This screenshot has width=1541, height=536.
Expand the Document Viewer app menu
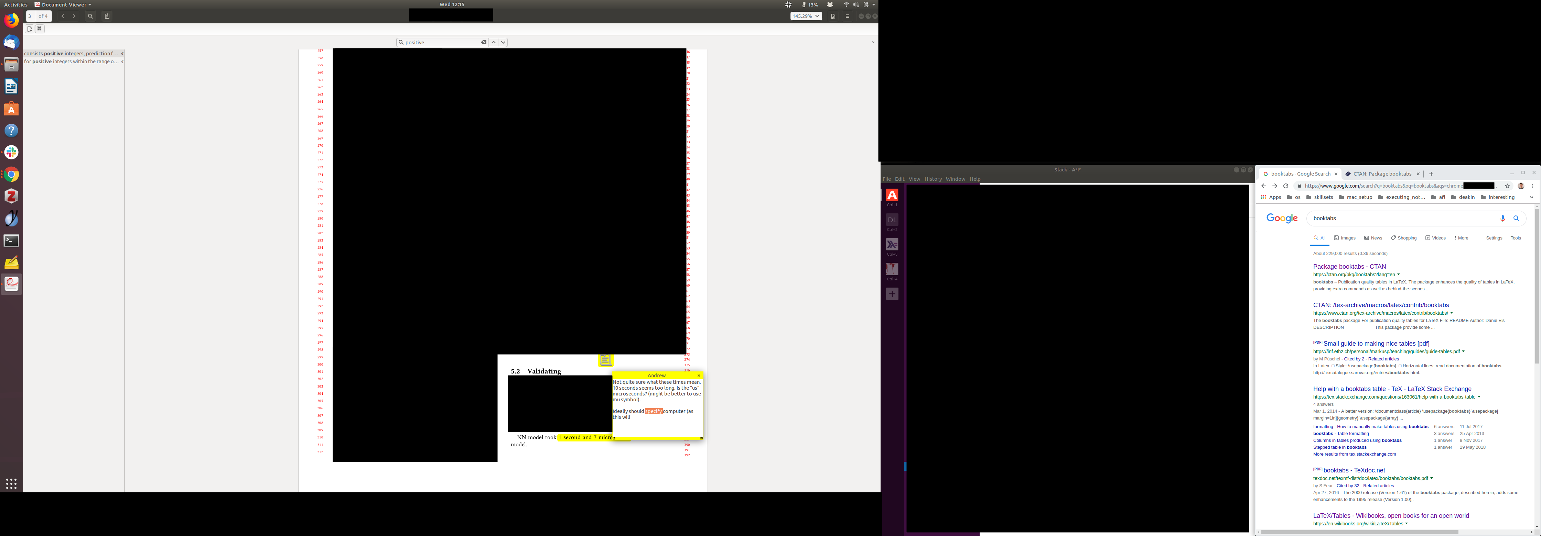pyautogui.click(x=63, y=4)
